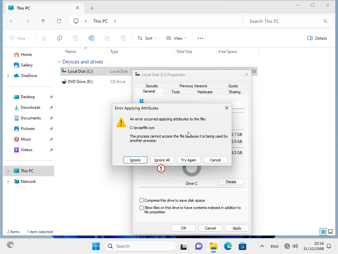The height and width of the screenshot is (254, 338).
Task: Click the See more three-dots icon
Action: pyautogui.click(x=200, y=38)
